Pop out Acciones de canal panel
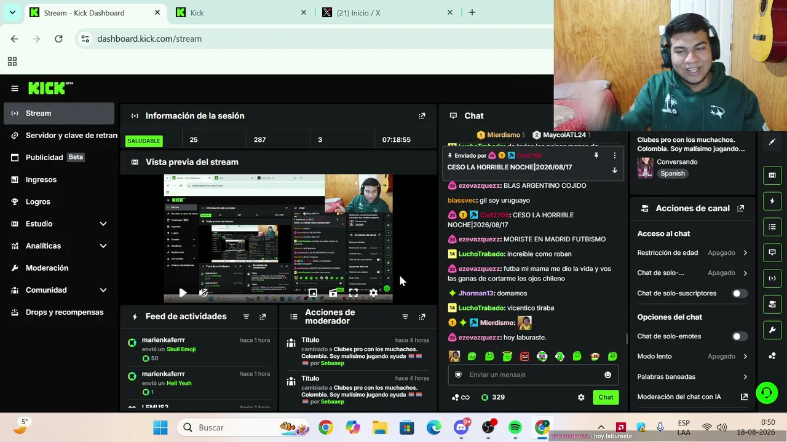The width and height of the screenshot is (787, 442). coord(740,209)
